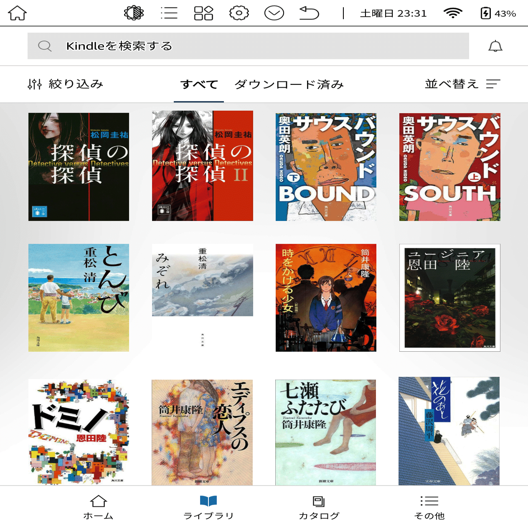Open とんび by 重松清

click(79, 298)
